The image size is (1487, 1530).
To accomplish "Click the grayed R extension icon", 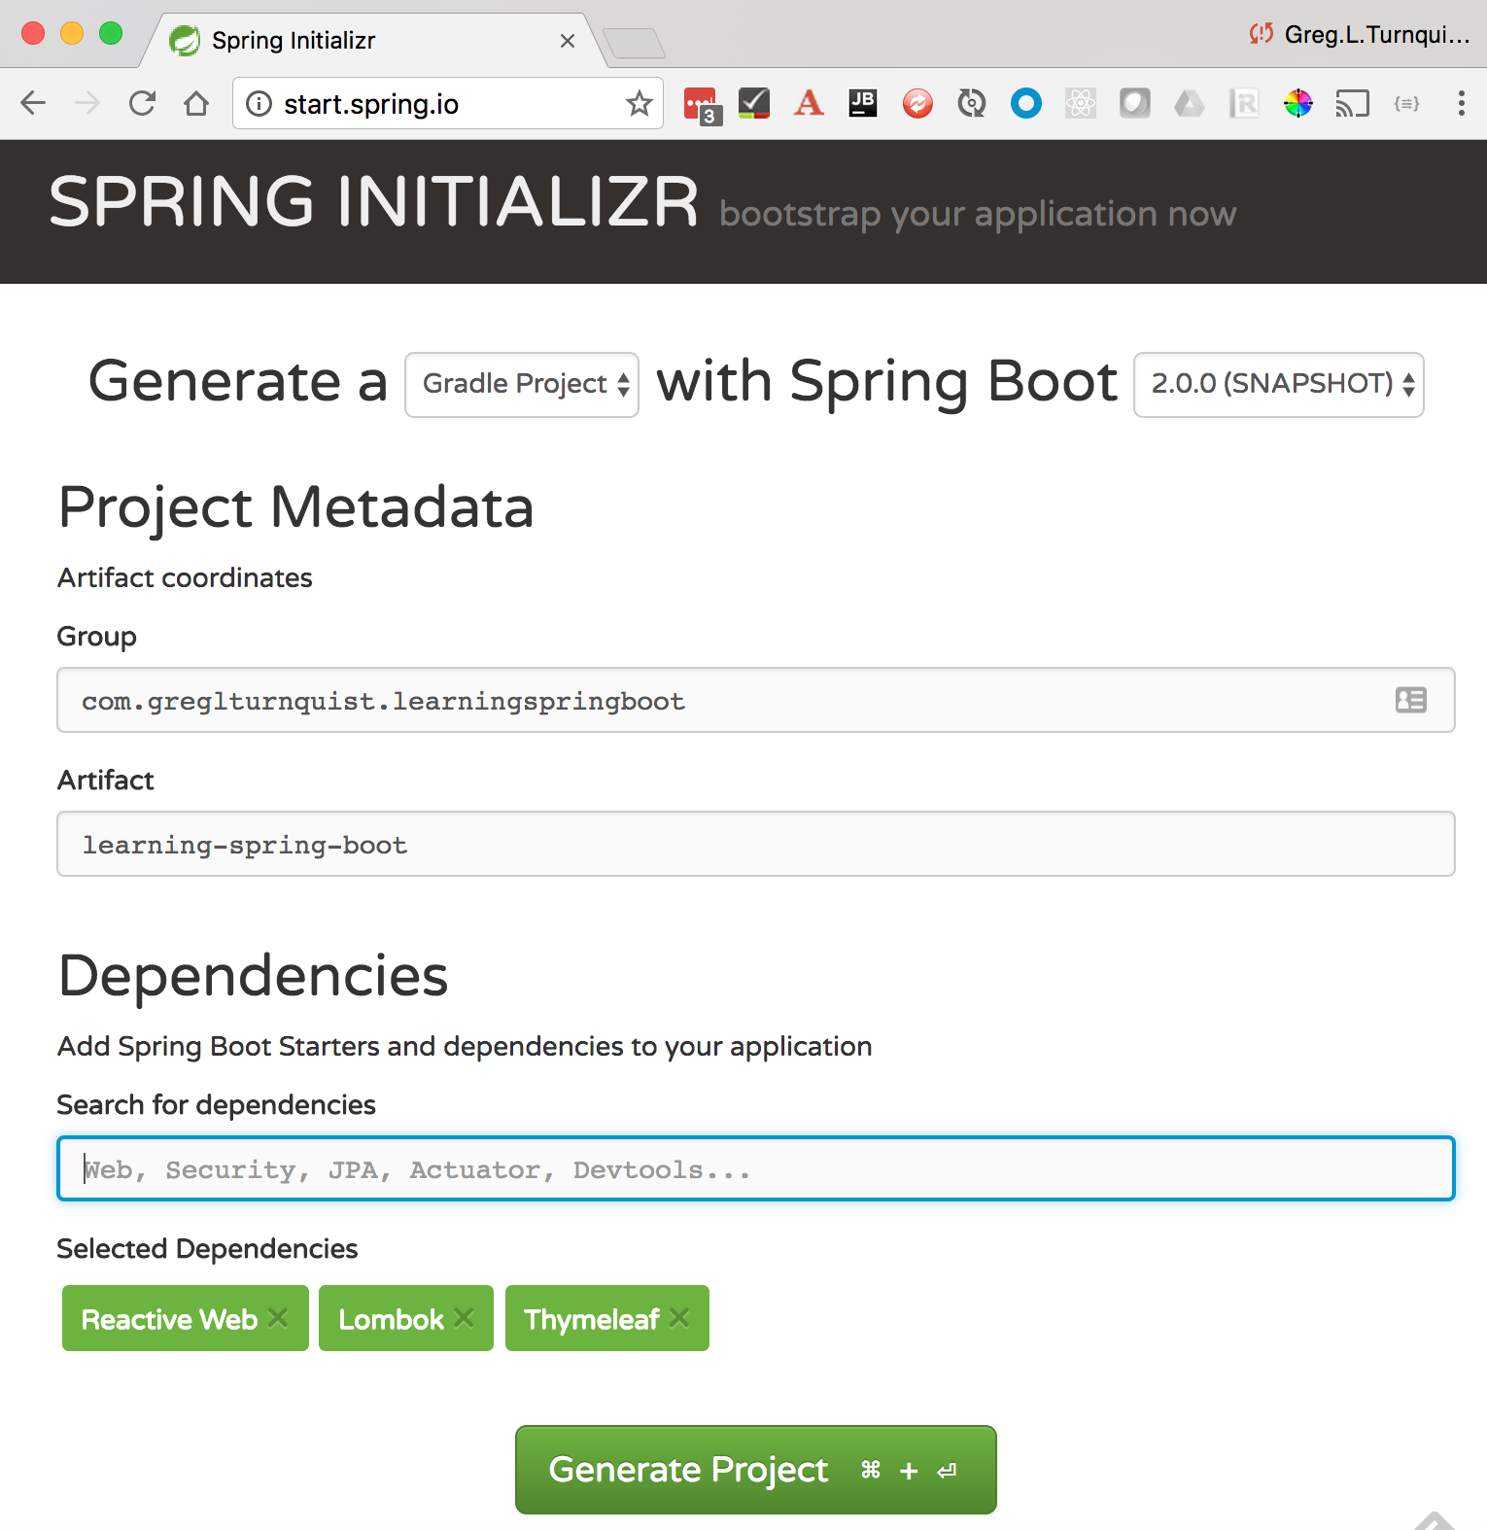I will (1244, 103).
